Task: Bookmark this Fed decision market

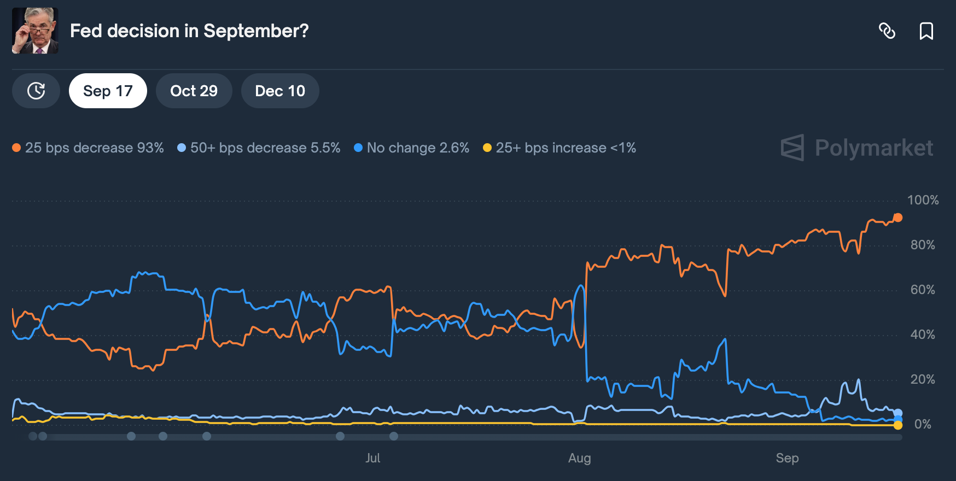Action: click(926, 31)
